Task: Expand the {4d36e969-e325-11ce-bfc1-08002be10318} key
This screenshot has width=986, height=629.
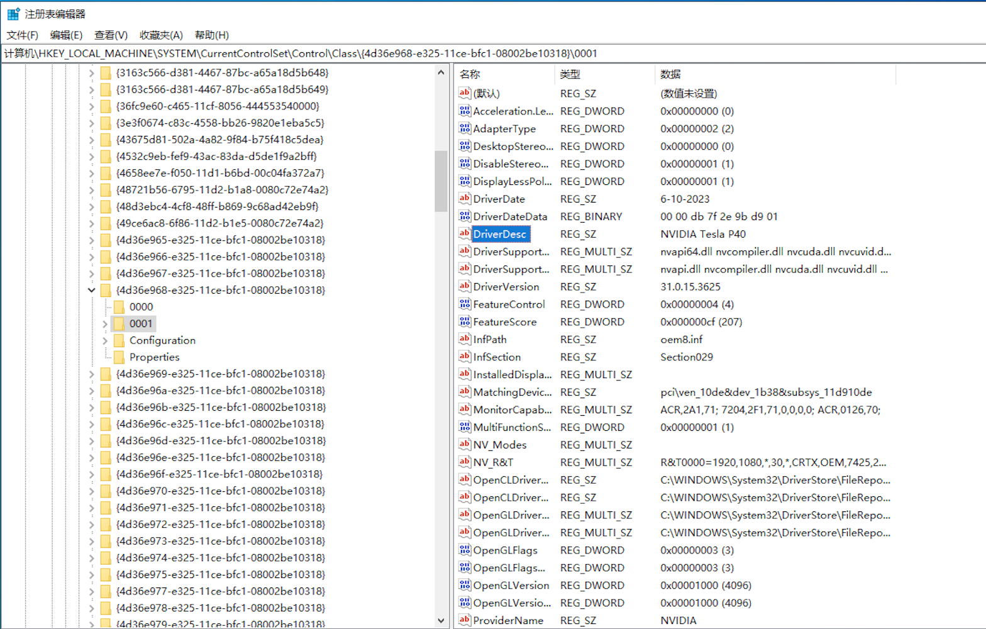Action: (92, 374)
